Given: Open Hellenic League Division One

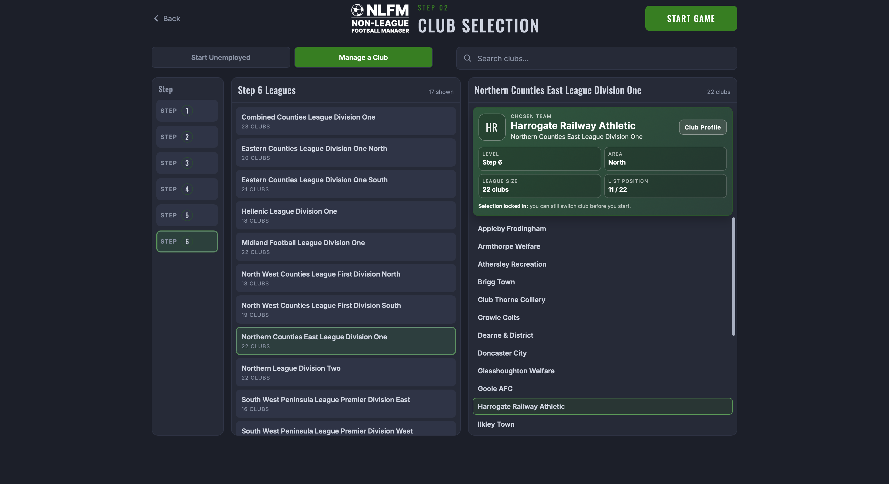Looking at the screenshot, I should pyautogui.click(x=345, y=215).
